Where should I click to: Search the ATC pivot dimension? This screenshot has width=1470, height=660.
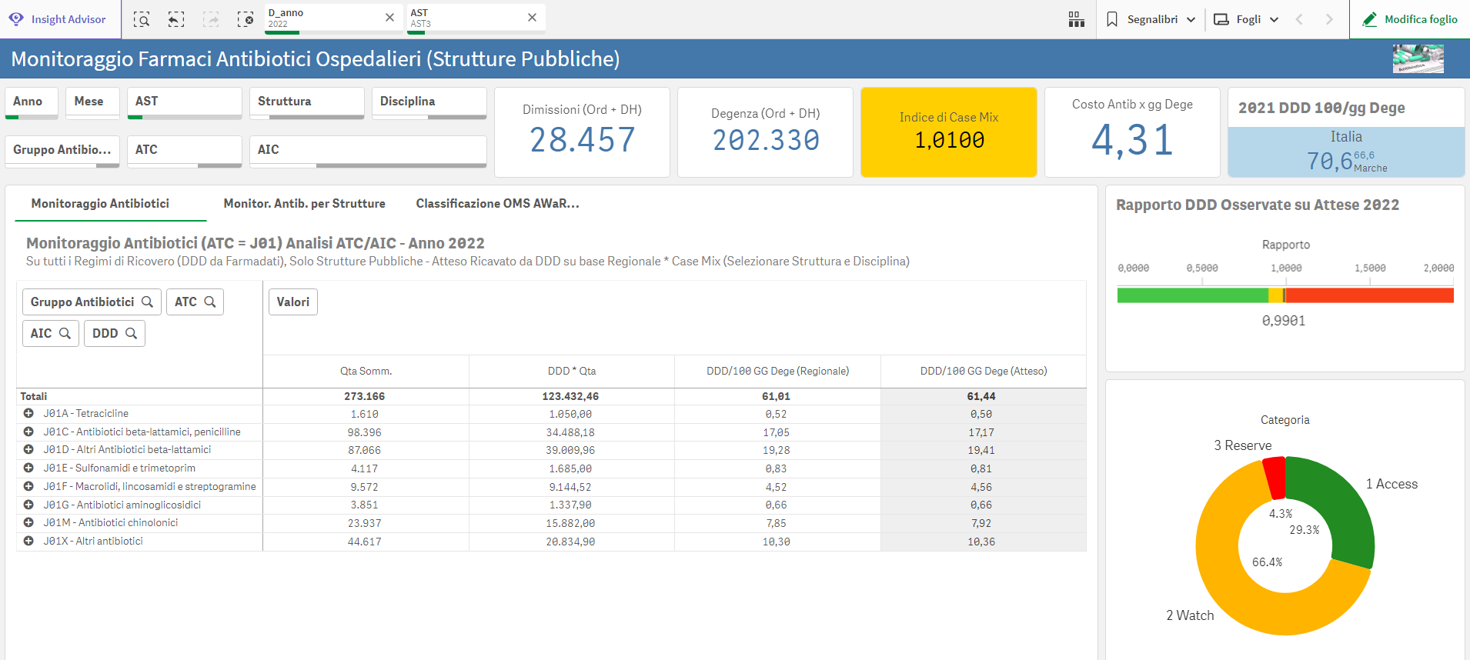[209, 302]
